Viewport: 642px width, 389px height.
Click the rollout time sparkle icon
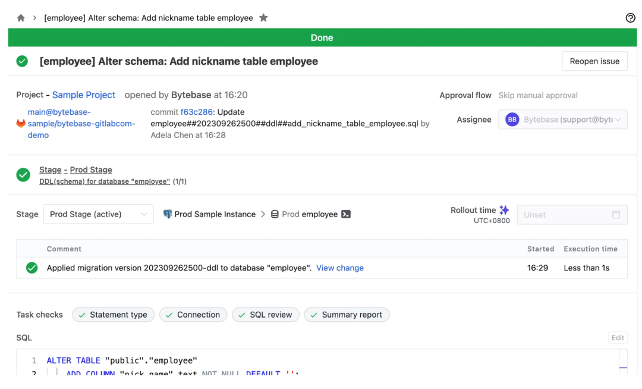click(x=504, y=210)
